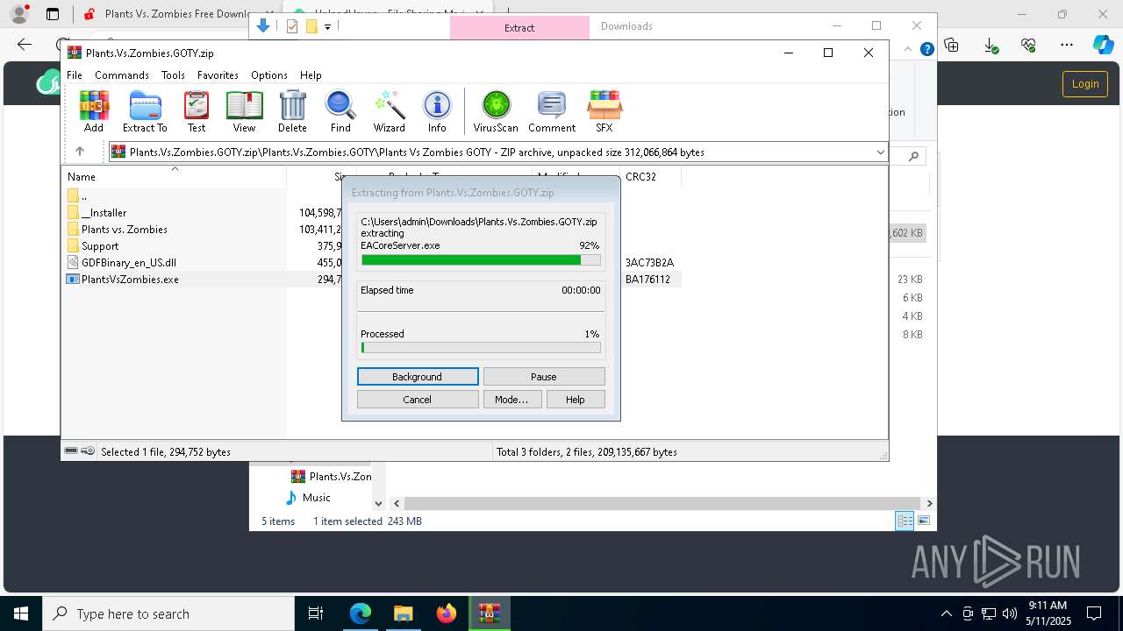
Task: Click the volume speaker tray icon
Action: (x=1010, y=613)
